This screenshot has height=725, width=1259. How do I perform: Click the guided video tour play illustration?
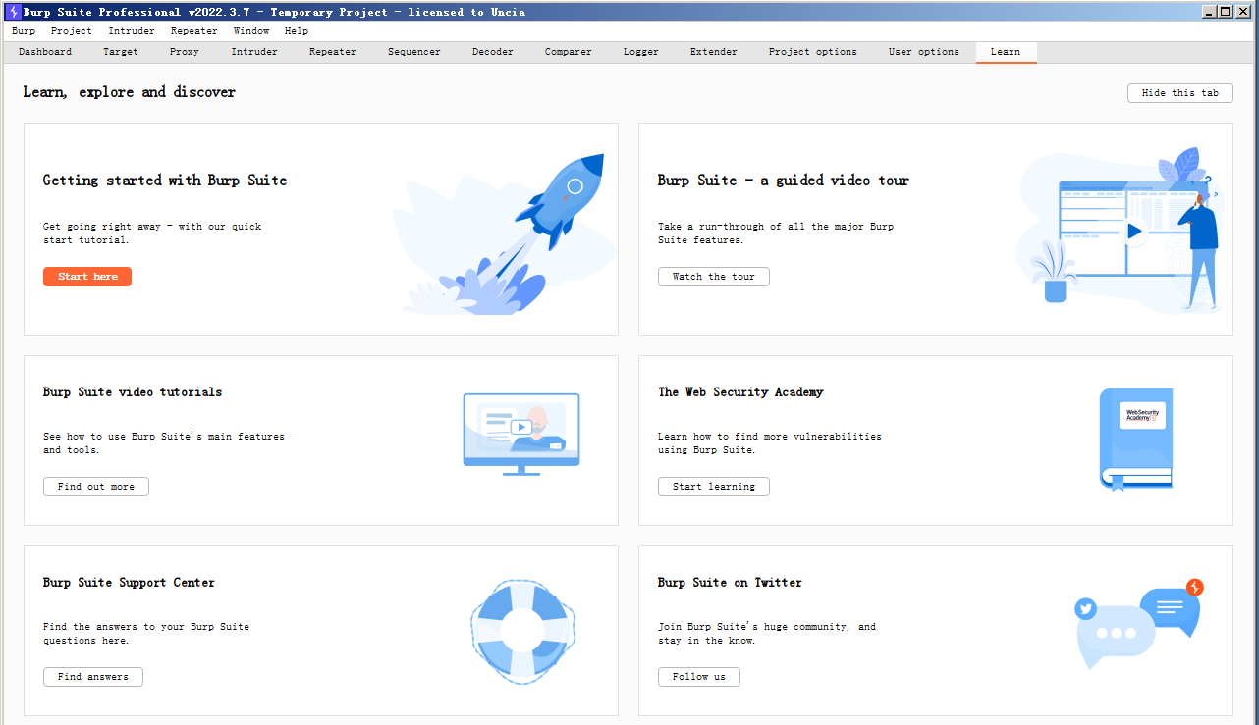coord(1121,231)
